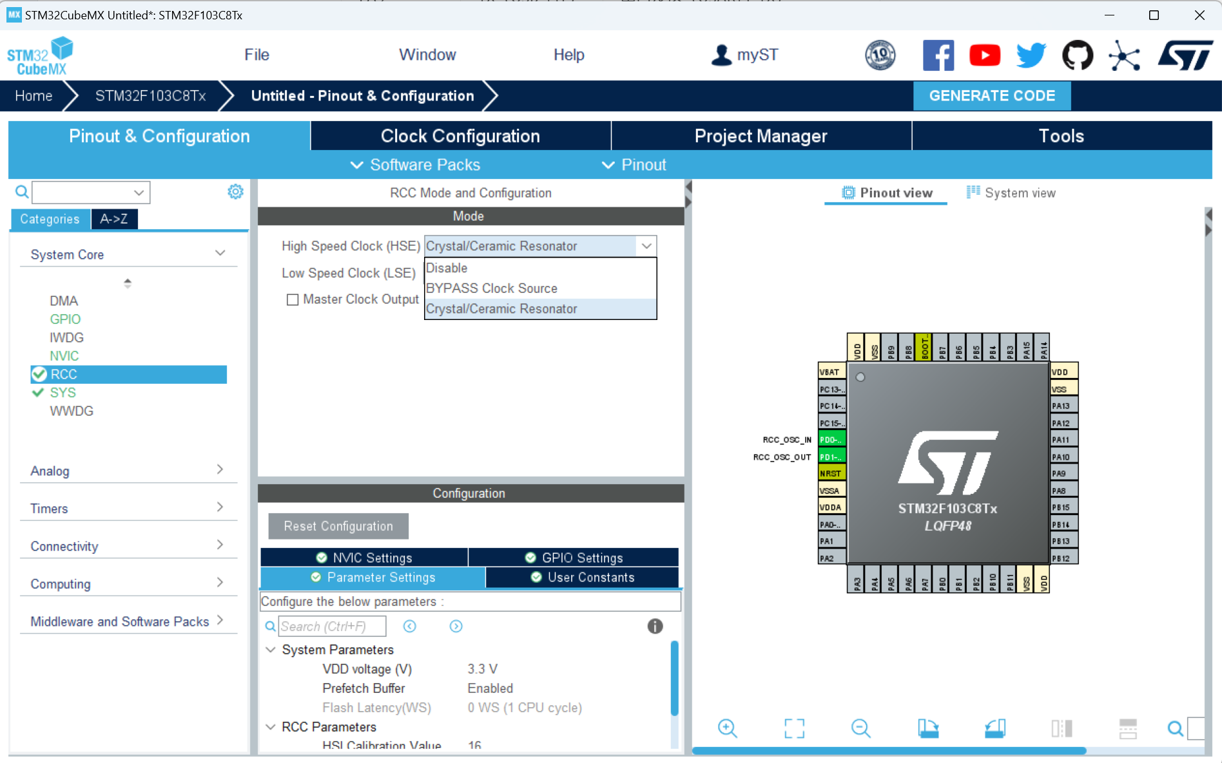Click the GENERATE CODE button
1222x763 pixels.
992,96
